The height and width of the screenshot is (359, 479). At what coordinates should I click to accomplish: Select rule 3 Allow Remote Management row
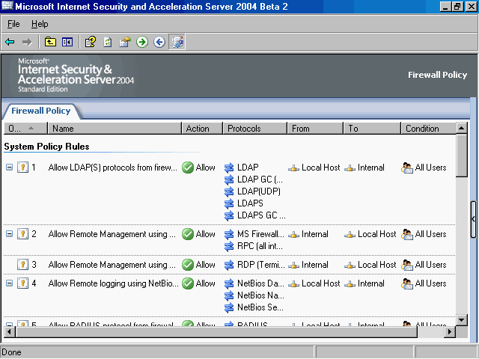(112, 265)
